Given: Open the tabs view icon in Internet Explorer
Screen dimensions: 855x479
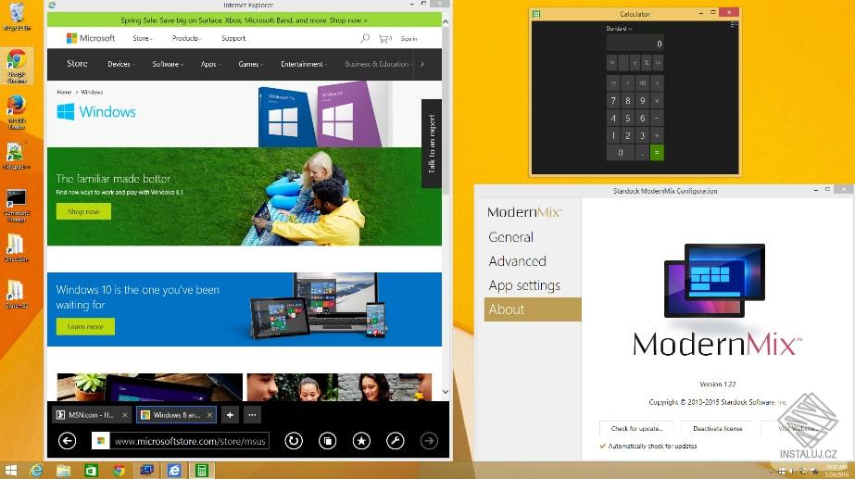Looking at the screenshot, I should tap(327, 441).
